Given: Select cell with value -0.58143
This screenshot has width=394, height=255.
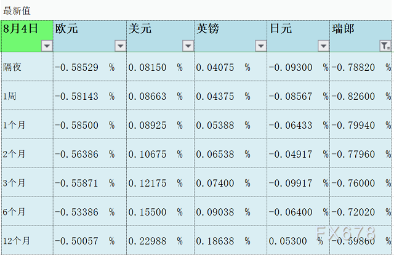Looking at the screenshot, I should [x=90, y=95].
